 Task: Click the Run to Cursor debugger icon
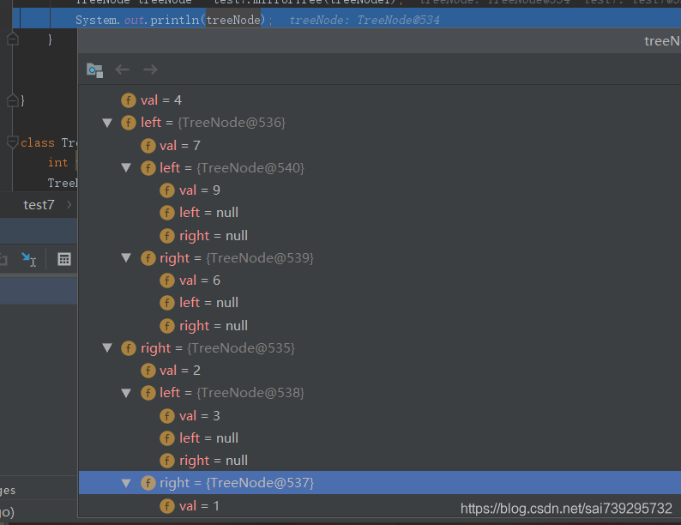[28, 259]
